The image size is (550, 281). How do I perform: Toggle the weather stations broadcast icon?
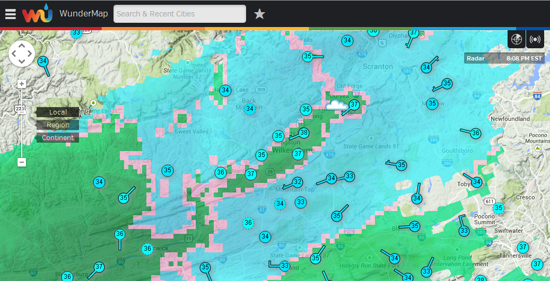[535, 39]
